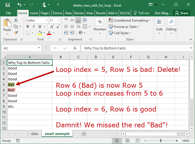Collapse the ribbon with chevron
This screenshot has width=195, height=144.
191,39
